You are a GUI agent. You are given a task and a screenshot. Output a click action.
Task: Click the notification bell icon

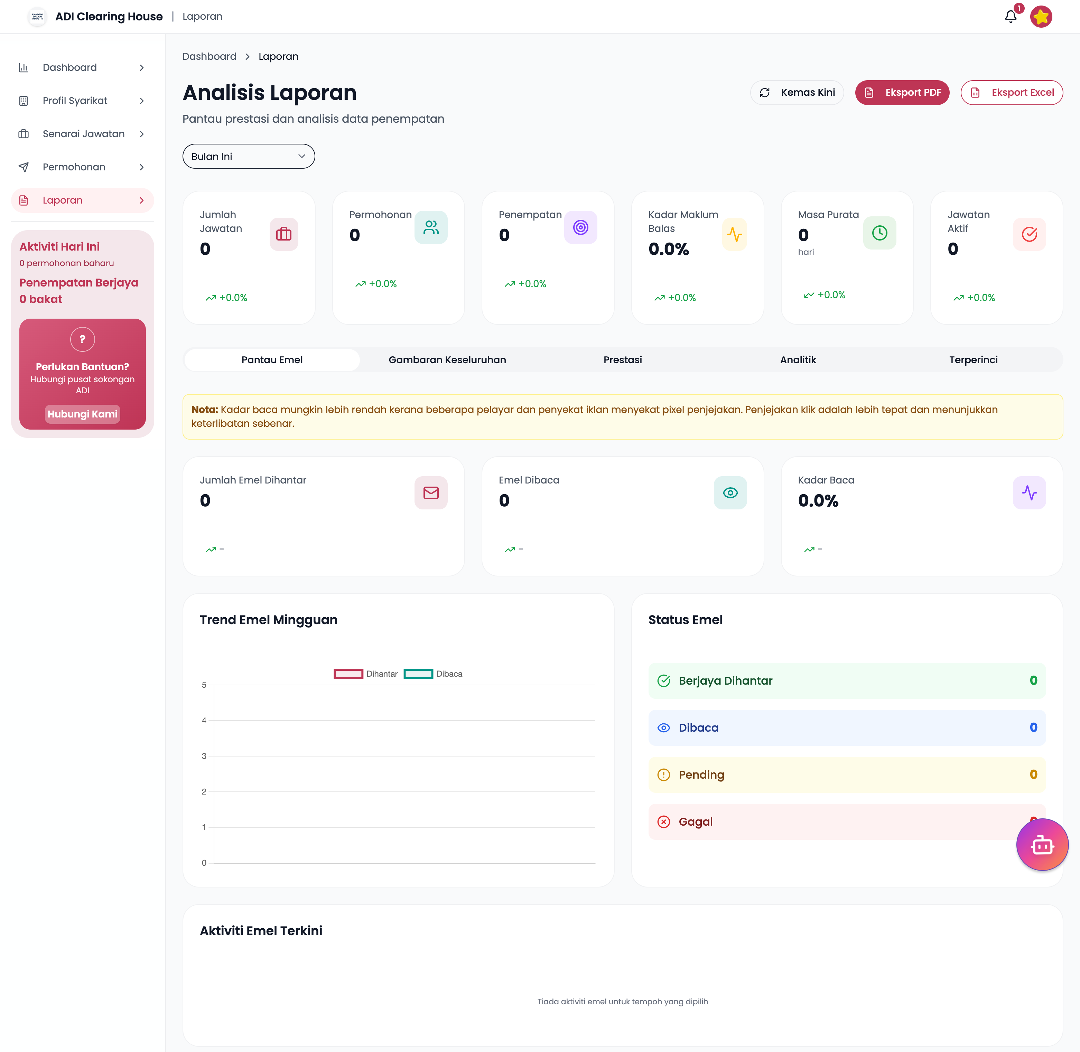coord(1011,17)
